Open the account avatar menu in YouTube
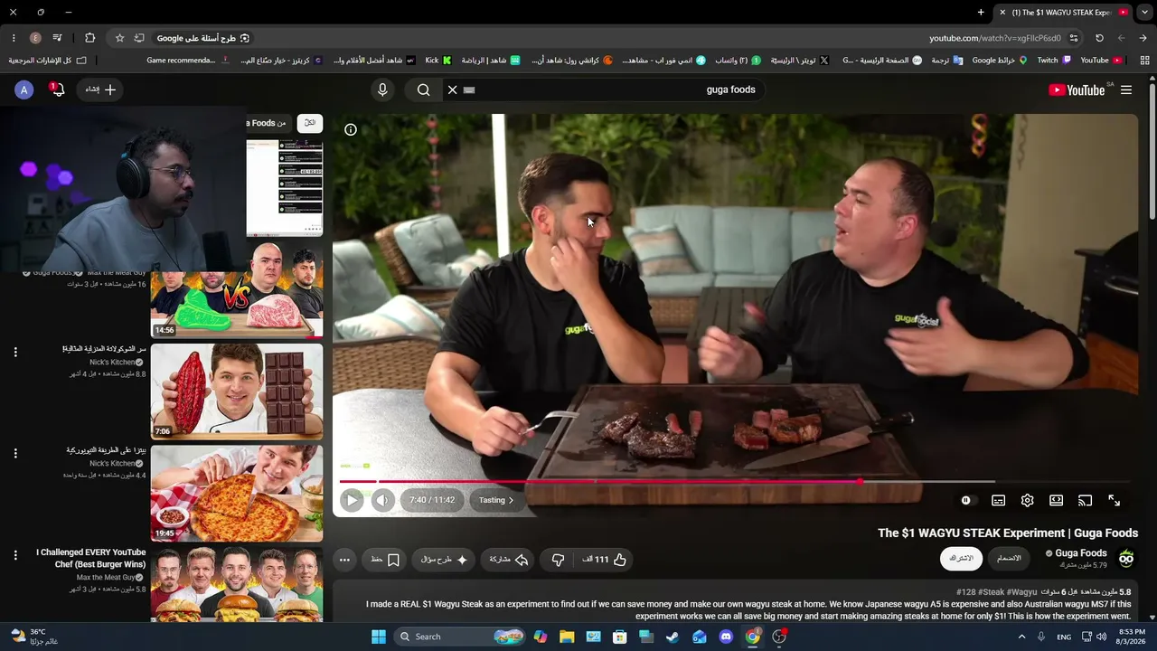Image resolution: width=1157 pixels, height=651 pixels. coord(24,90)
